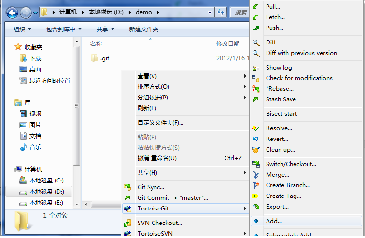Open the 组织 dropdown menu
The image size is (365, 238).
tap(22, 29)
